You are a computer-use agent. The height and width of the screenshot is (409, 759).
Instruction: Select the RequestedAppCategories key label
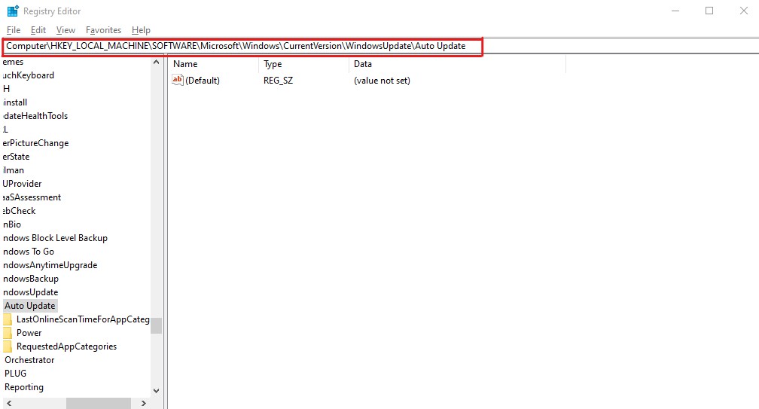click(66, 346)
